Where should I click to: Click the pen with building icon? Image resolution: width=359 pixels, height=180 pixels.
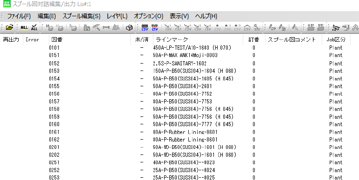(x=282, y=28)
